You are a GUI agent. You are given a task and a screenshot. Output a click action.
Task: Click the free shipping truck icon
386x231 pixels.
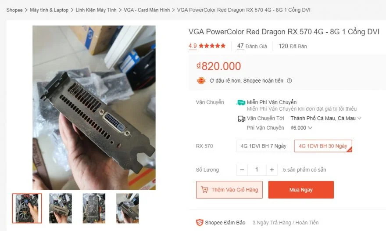coord(241,102)
